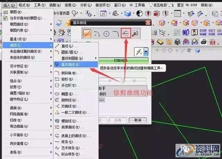Open dropdown arrow beside shaded cube icon
The width and height of the screenshot is (222, 159).
[134, 13]
